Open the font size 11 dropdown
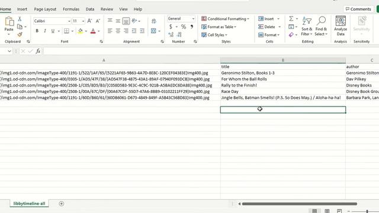This screenshot has width=379, height=213. [83, 21]
